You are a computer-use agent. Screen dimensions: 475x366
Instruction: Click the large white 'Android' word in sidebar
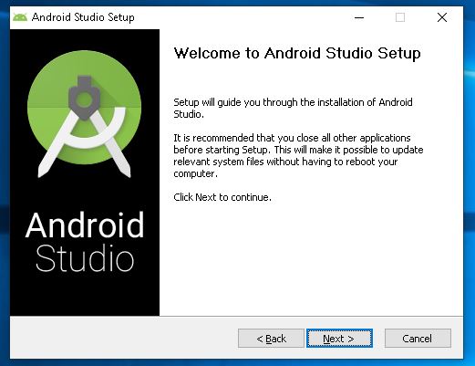[x=85, y=225]
